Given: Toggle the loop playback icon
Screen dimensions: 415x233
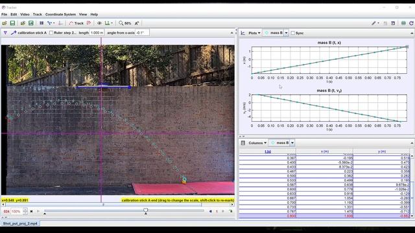Looking at the screenshot, I should 231,212.
